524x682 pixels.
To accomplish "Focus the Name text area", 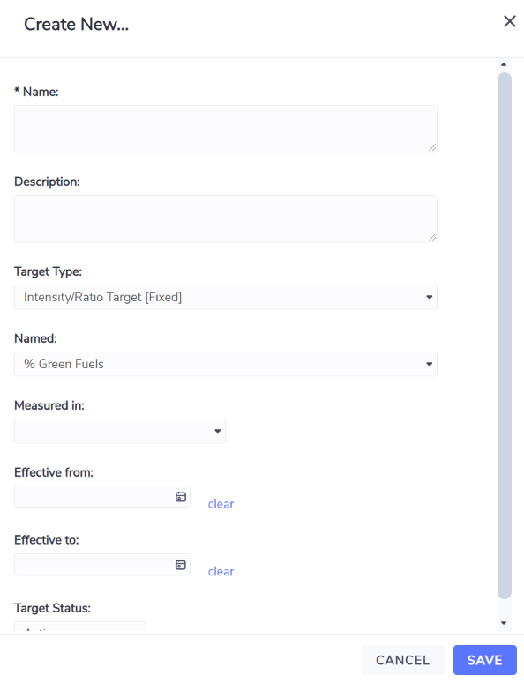I will coord(226,129).
